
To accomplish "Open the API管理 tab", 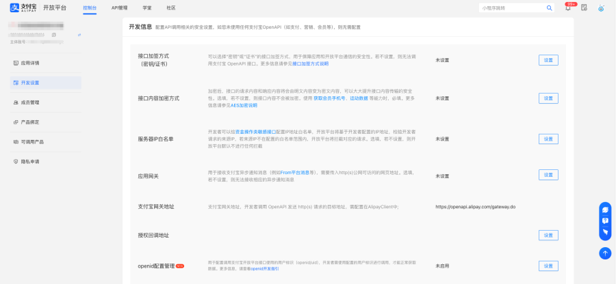I will [119, 8].
